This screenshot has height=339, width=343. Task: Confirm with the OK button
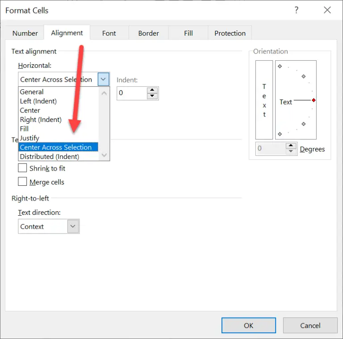point(248,326)
